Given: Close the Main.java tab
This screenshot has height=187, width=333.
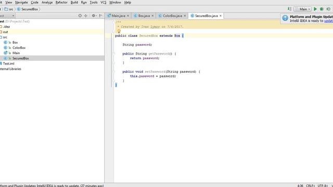Looking at the screenshot, I should point(128,16).
